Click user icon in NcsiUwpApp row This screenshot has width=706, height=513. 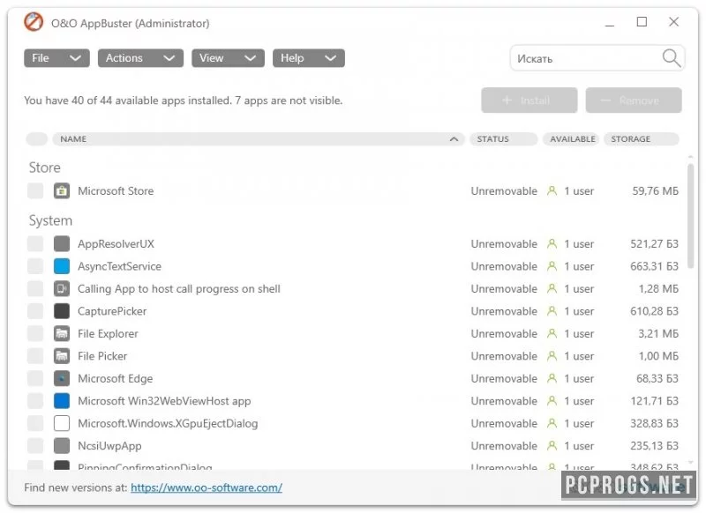pyautogui.click(x=552, y=445)
